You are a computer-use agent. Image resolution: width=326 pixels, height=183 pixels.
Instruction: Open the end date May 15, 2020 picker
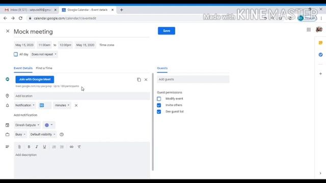(x=85, y=45)
